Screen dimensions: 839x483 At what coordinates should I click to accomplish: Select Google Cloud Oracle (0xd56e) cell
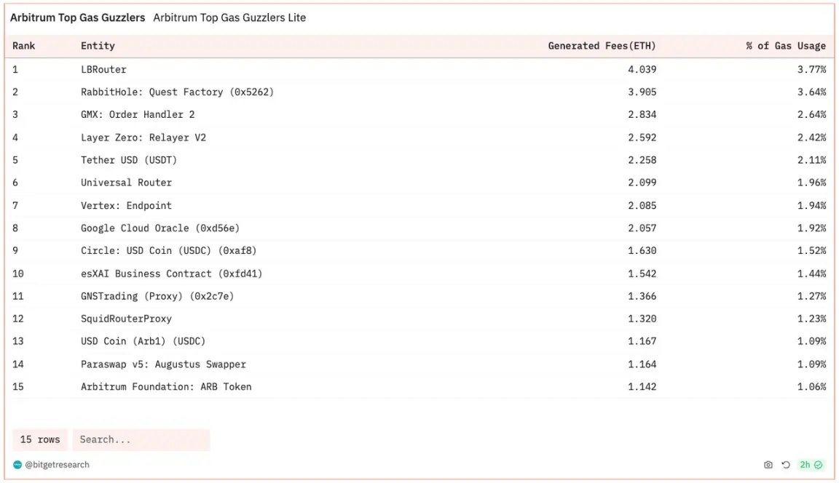pos(160,228)
